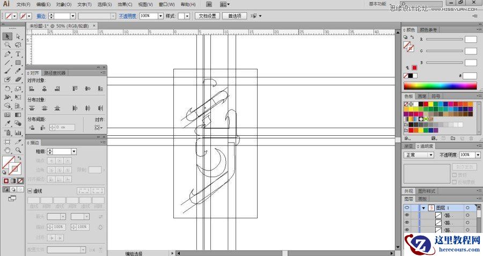Screen dimensions: 483x256
Task: Toggle visibility of 图层 1 layer
Action: [407, 208]
